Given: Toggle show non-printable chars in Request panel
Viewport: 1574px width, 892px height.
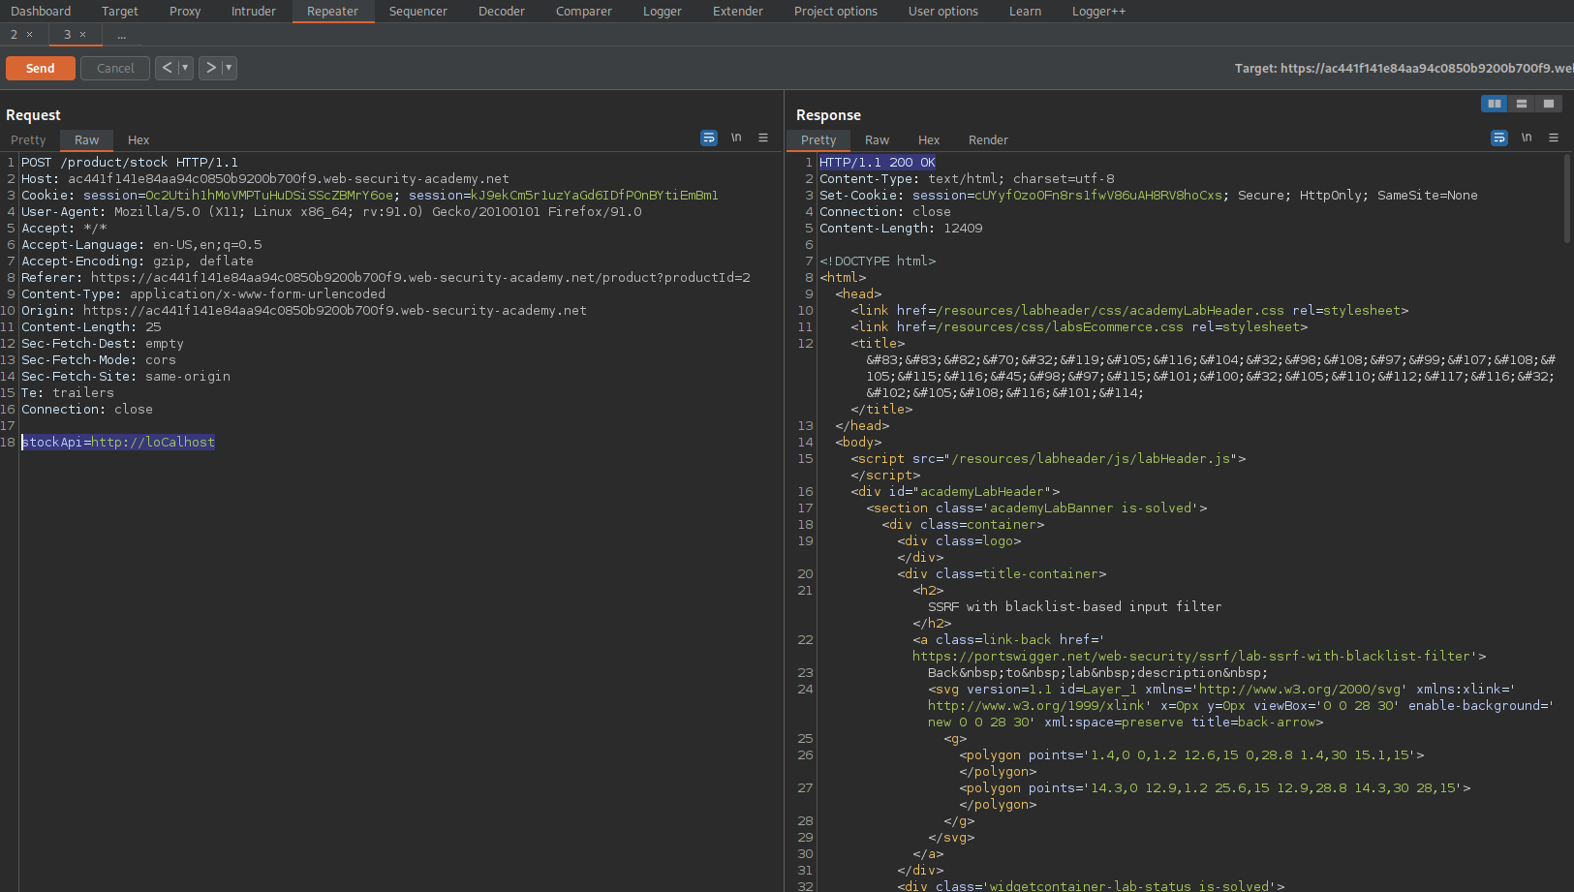Looking at the screenshot, I should pos(736,138).
